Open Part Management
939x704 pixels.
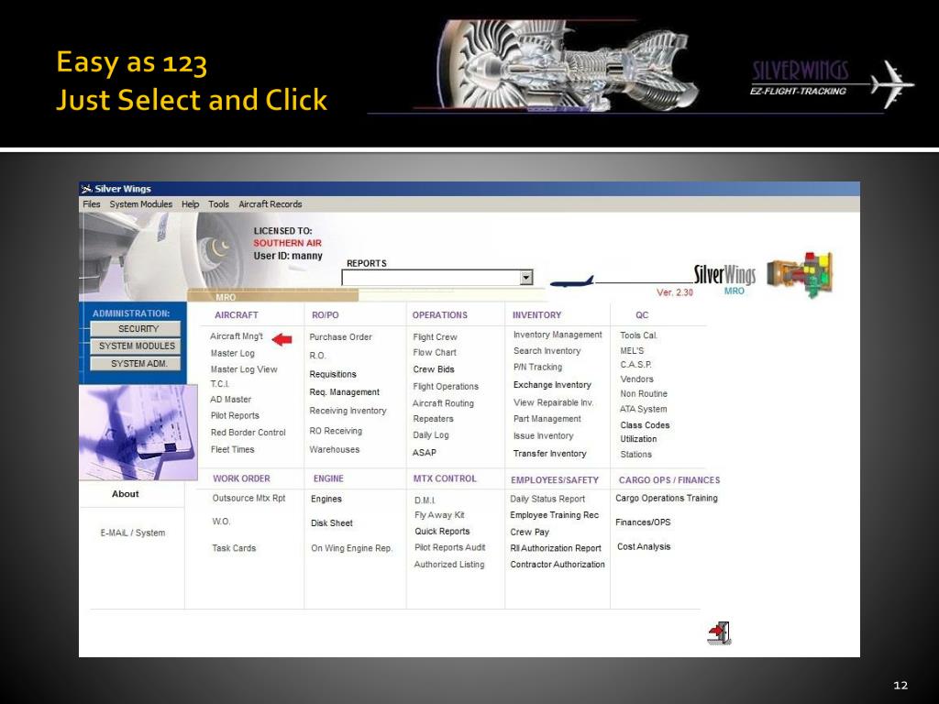tap(547, 419)
